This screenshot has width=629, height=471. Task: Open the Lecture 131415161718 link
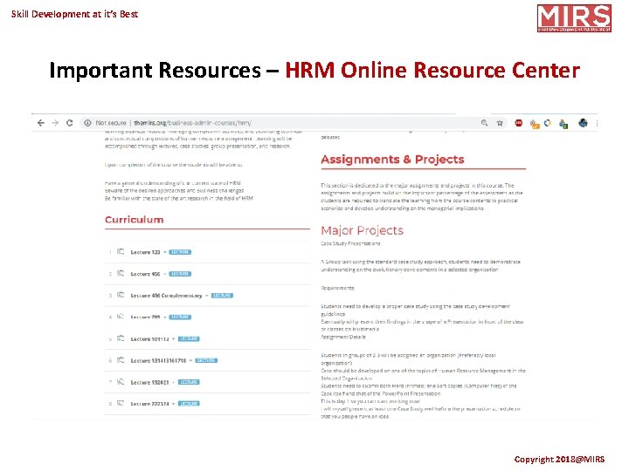[158, 360]
